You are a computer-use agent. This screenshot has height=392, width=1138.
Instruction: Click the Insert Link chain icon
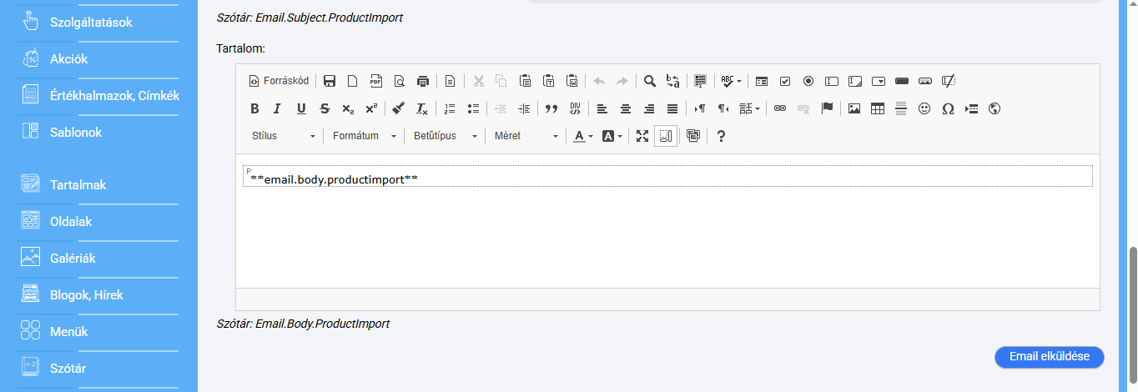point(780,108)
